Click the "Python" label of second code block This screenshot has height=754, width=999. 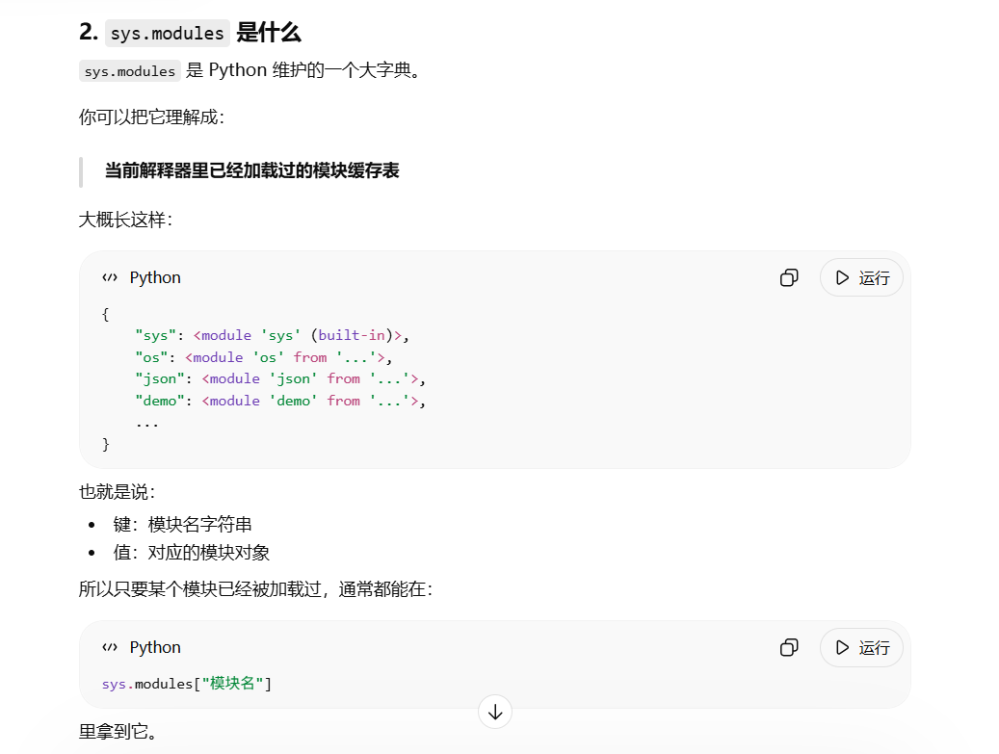pyautogui.click(x=155, y=648)
